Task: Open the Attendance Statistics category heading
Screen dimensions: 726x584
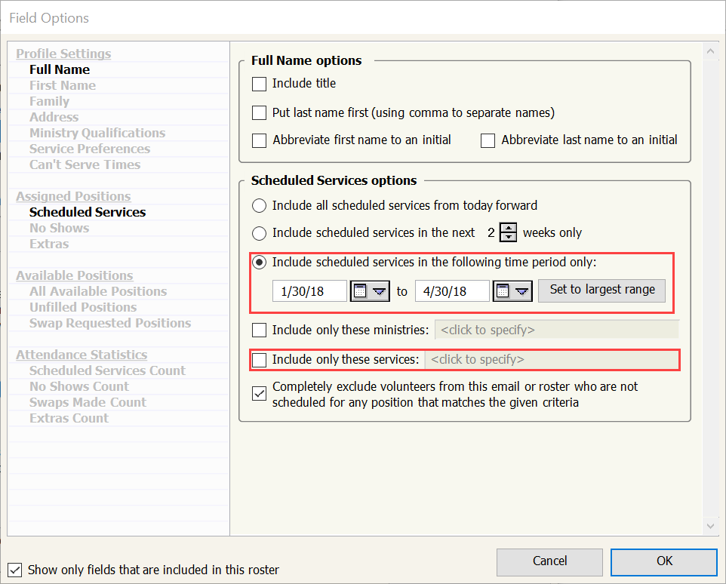Action: (x=82, y=355)
